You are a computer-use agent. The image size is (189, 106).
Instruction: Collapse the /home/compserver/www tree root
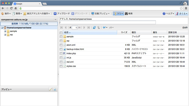2,28
